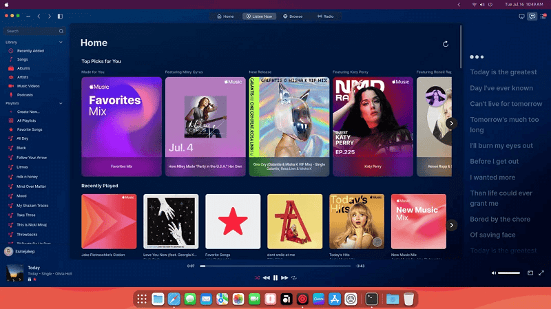Toggle the lyrics panel button

(532, 16)
